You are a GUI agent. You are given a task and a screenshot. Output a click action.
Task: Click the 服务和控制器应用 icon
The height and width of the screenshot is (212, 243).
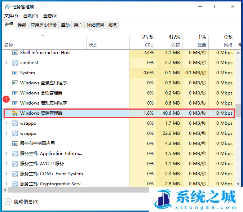coord(15,143)
